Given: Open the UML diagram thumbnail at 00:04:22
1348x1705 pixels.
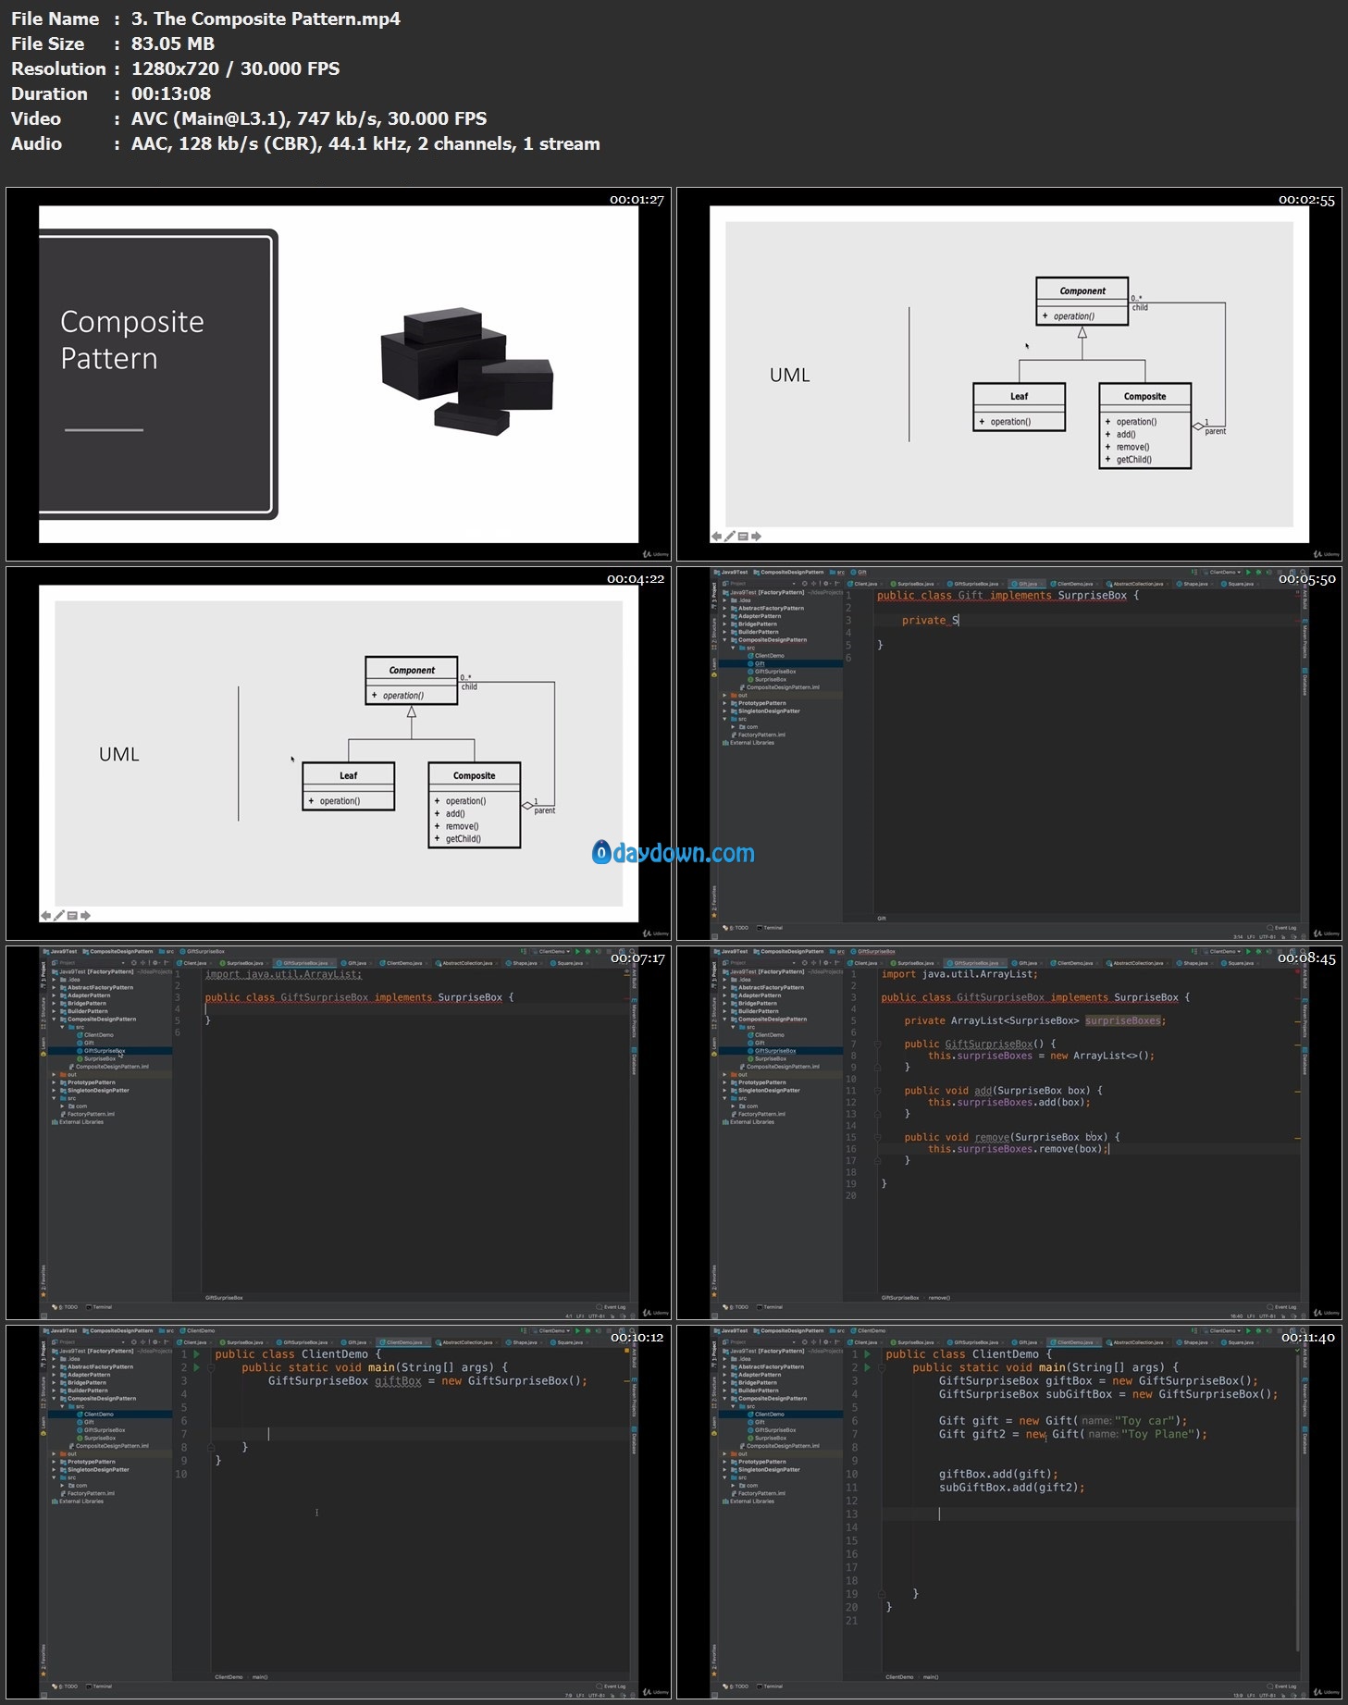Looking at the screenshot, I should 339,753.
